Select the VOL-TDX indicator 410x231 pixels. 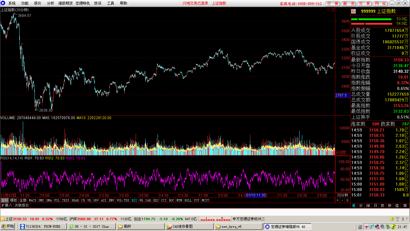click(x=123, y=200)
